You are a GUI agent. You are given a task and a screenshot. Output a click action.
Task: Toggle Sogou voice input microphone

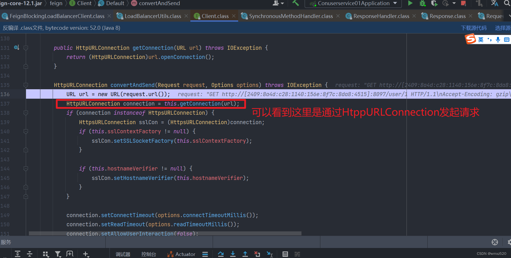[x=498, y=39]
